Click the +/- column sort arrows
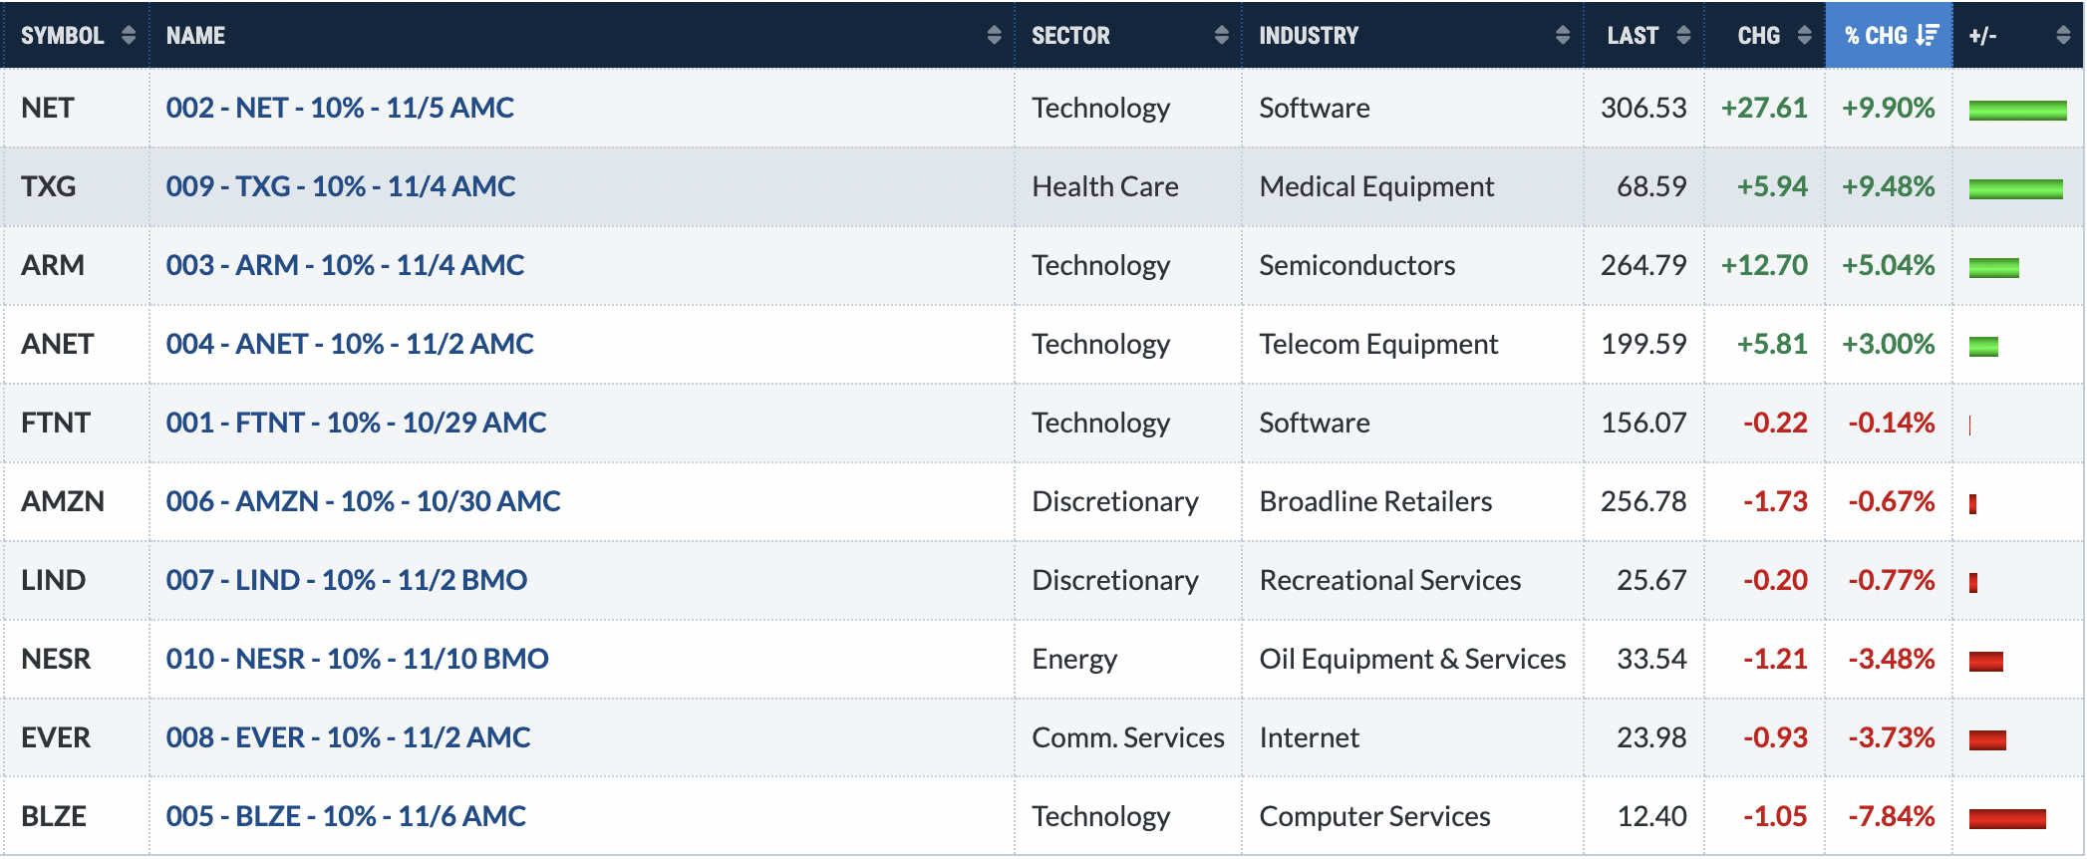Screen dimensions: 2087x859 pos(2063,35)
